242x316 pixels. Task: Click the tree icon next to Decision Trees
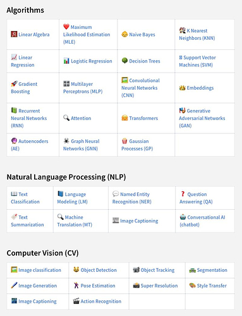coord(124,61)
